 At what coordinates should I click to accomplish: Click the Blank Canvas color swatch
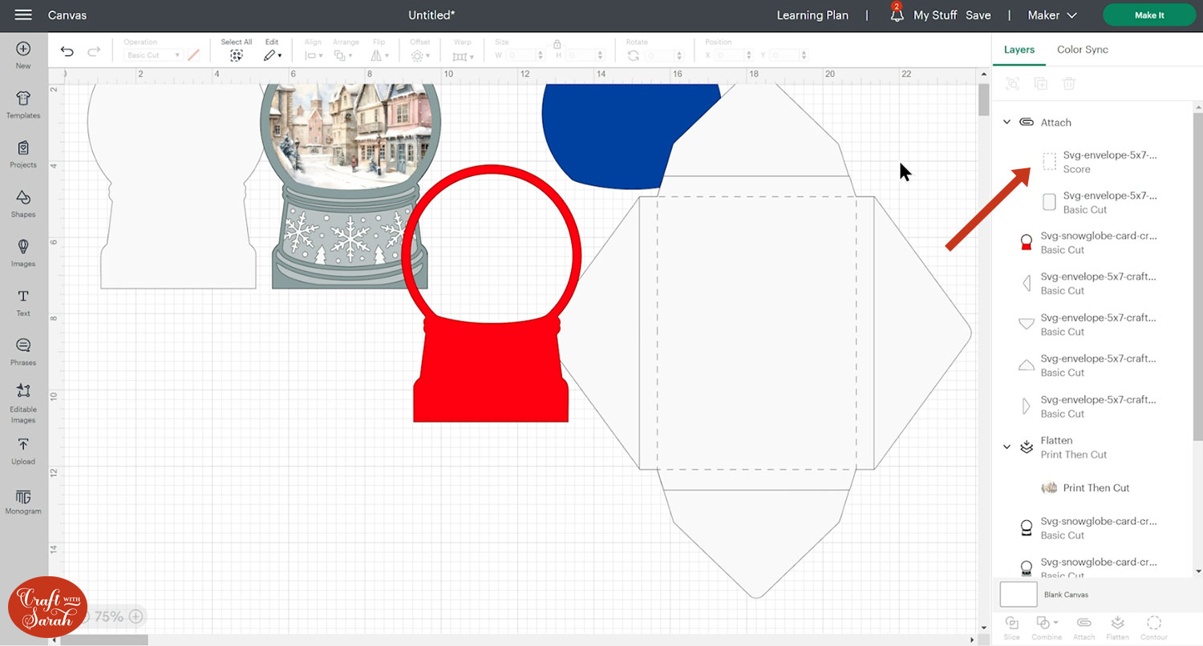1019,595
